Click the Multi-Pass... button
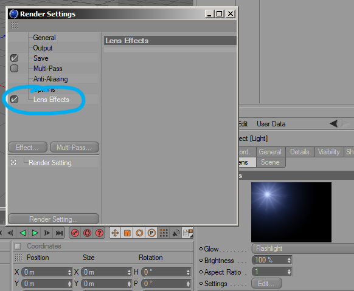 pyautogui.click(x=74, y=148)
